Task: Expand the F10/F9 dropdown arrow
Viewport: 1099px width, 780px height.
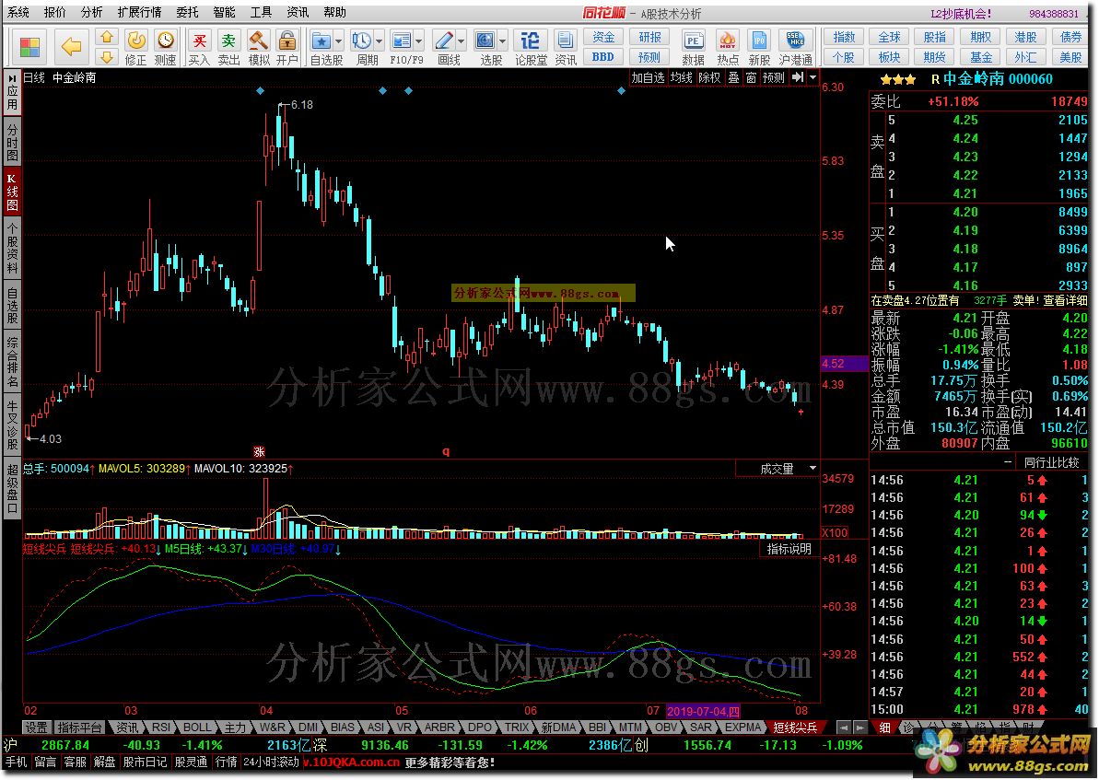Action: (x=418, y=41)
